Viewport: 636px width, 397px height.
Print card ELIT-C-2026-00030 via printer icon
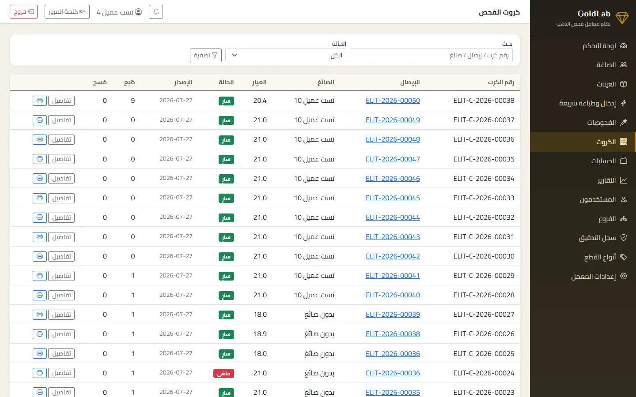tap(40, 256)
